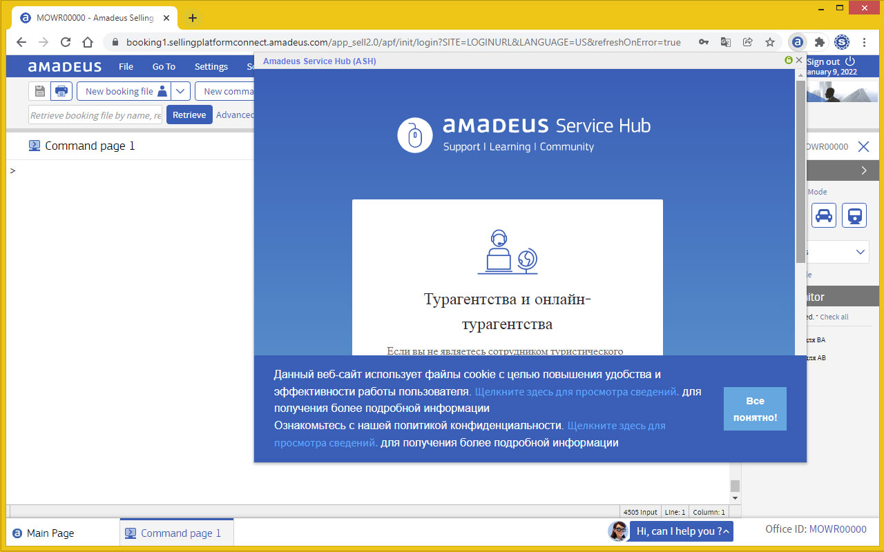Click the translate page icon
This screenshot has height=552, width=884.
click(726, 42)
